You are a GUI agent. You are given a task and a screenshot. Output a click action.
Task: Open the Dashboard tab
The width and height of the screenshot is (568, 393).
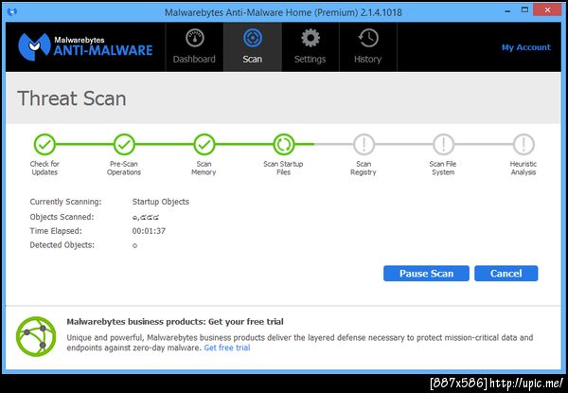[194, 47]
